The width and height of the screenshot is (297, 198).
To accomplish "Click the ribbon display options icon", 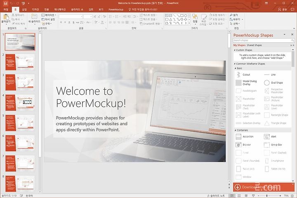I will 266,3.
